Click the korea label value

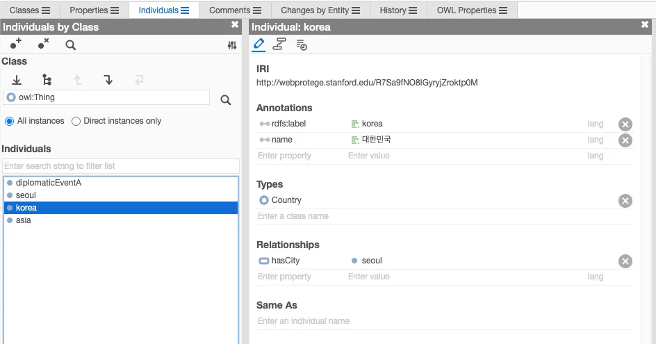click(372, 124)
